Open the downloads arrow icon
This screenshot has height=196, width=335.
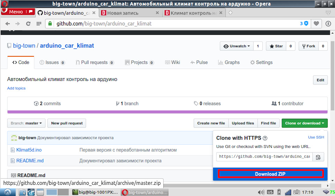(x=328, y=23)
